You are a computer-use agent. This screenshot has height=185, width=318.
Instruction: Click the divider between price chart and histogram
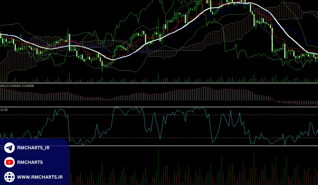tap(159, 83)
